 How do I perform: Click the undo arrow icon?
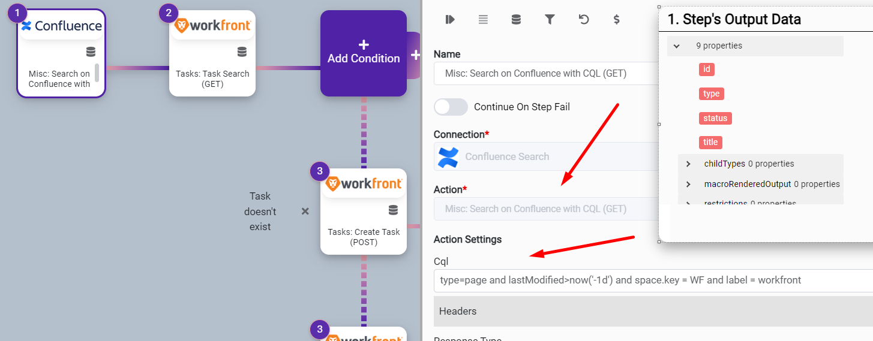[583, 20]
